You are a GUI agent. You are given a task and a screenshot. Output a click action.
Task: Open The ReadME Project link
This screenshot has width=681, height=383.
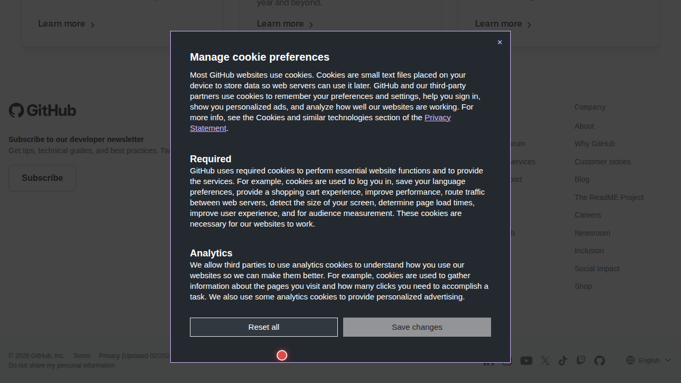pyautogui.click(x=609, y=197)
